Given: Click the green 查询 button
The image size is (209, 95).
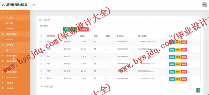Looking at the screenshot, I should (66, 29).
